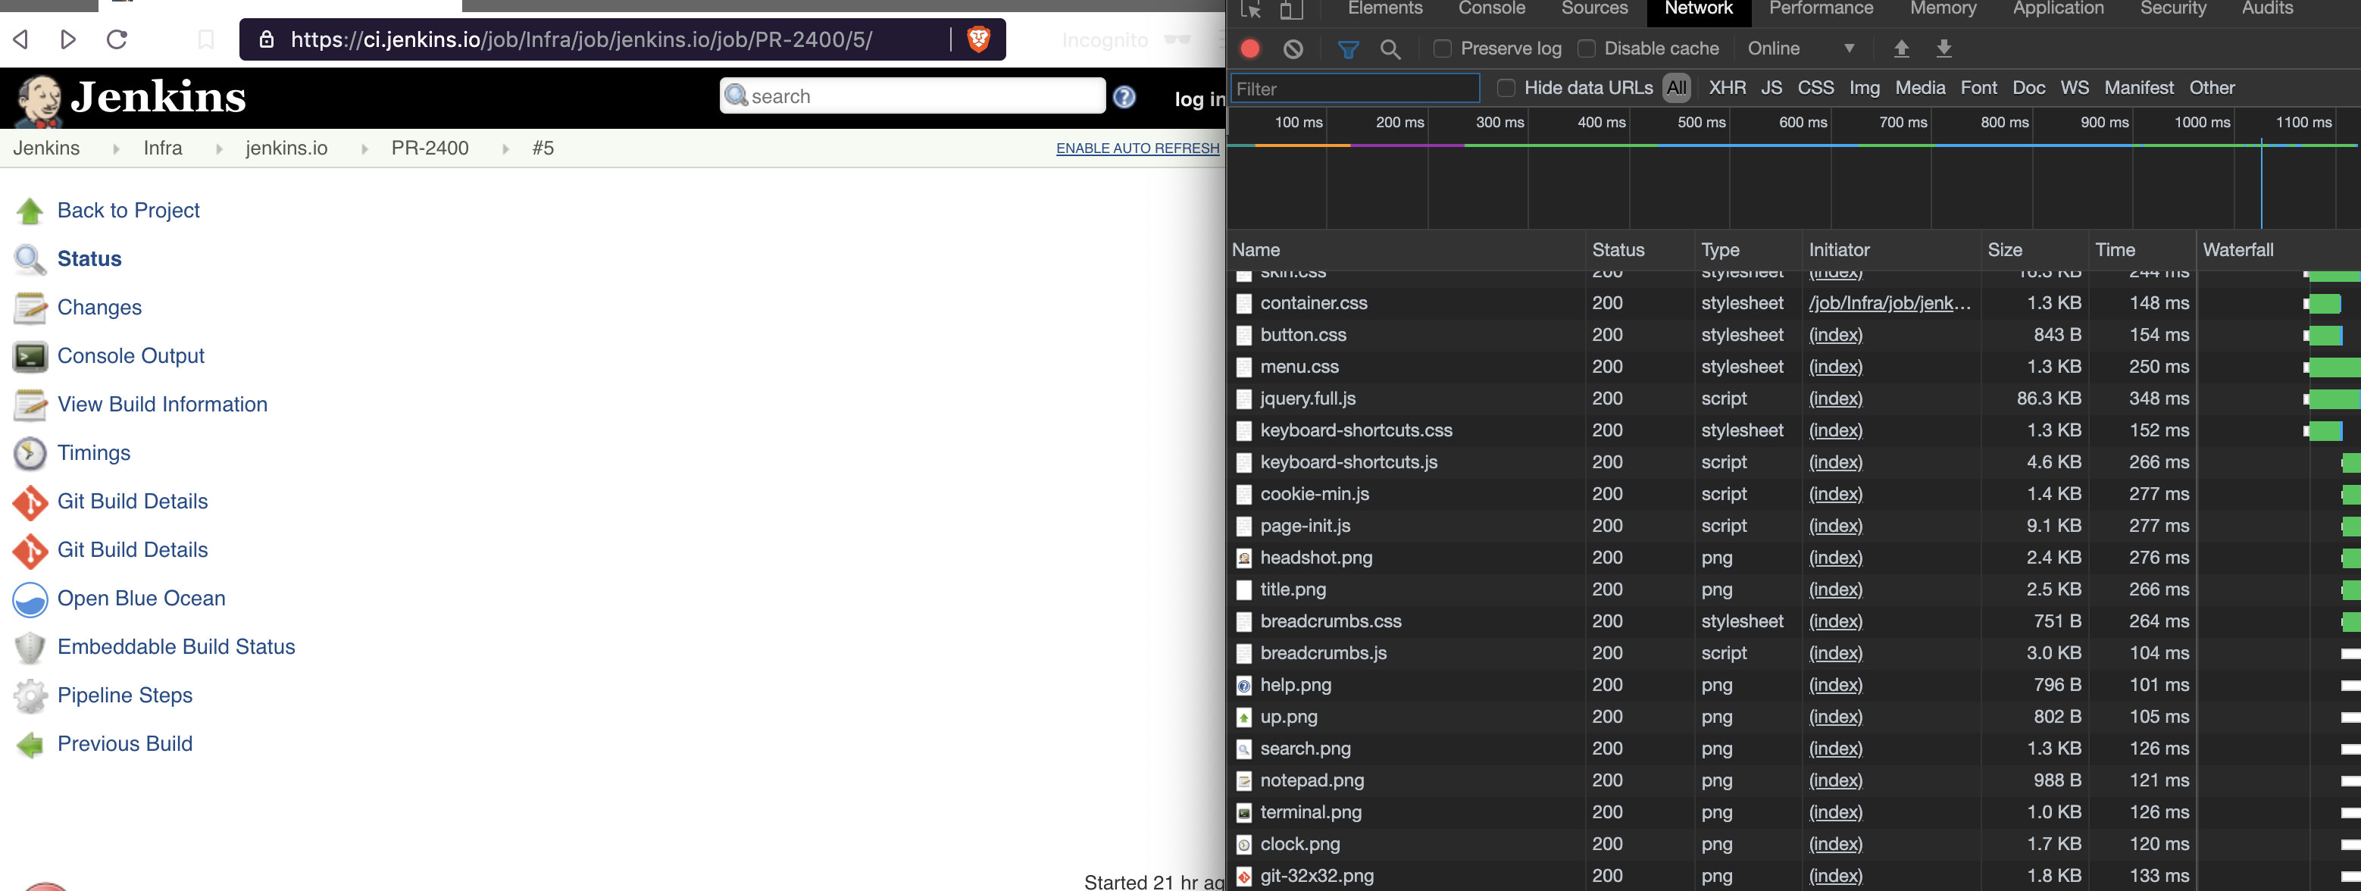
Task: Click the Changes notepad icon
Action: 30,308
